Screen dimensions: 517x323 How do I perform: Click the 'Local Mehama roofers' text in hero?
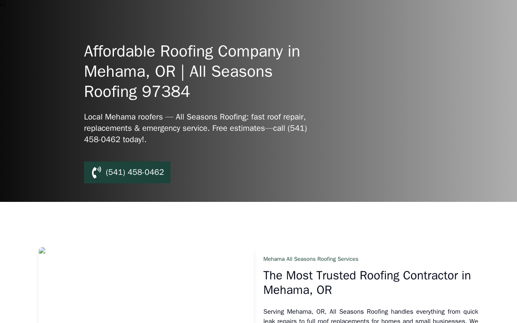point(123,117)
